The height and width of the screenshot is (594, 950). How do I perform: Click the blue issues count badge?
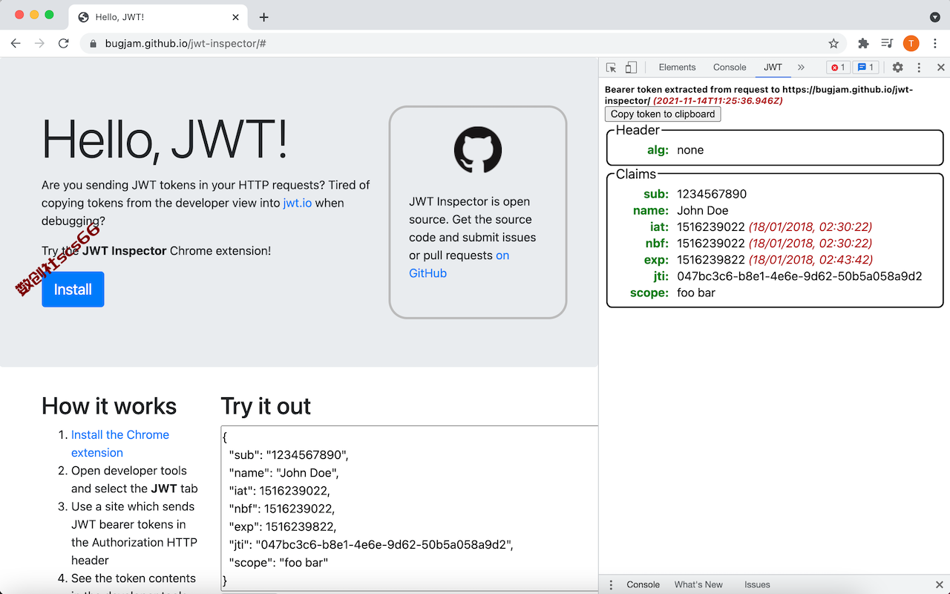(x=865, y=68)
